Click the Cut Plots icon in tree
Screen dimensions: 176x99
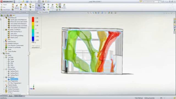(x=6, y=57)
